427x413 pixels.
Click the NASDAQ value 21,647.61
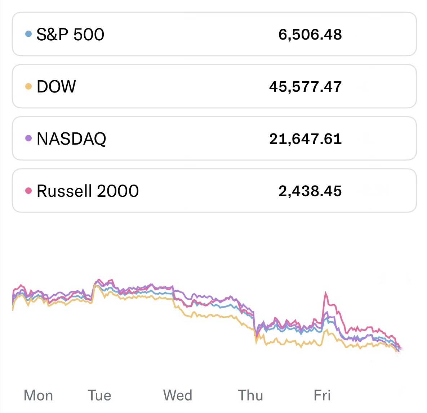point(305,139)
